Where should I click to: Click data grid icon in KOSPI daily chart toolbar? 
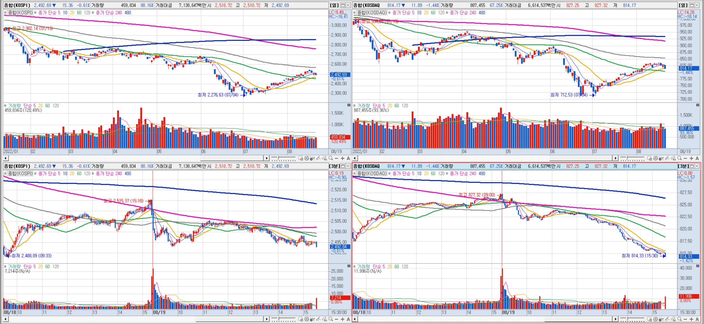[301, 158]
